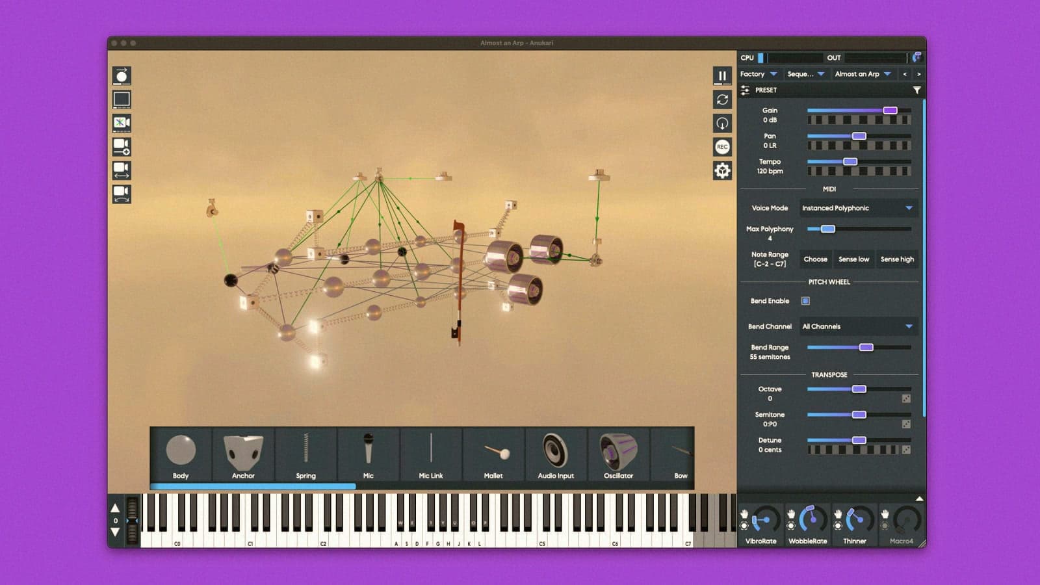Collapse the macro panel with the up triangle
The image size is (1040, 585).
tap(919, 499)
